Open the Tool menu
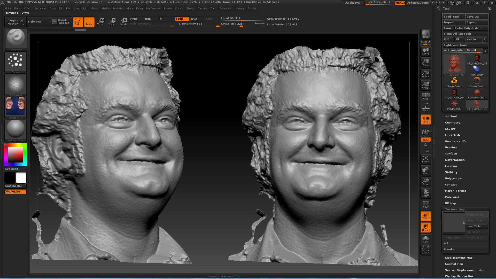Image resolution: width=496 pixels, height=279 pixels. click(x=213, y=8)
